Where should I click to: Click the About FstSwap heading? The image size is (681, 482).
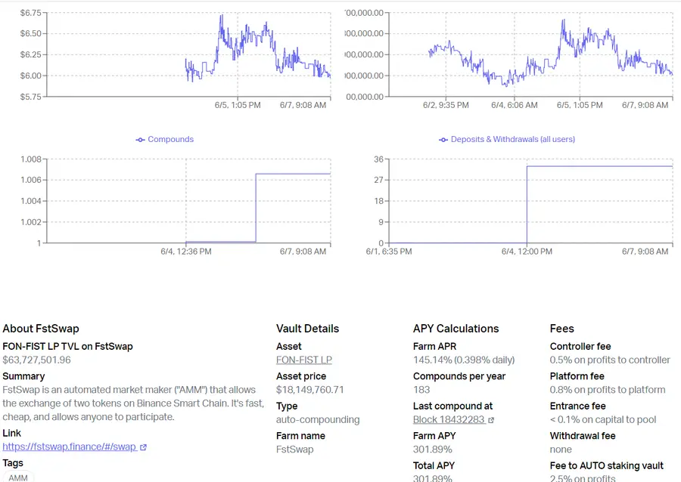coord(41,329)
